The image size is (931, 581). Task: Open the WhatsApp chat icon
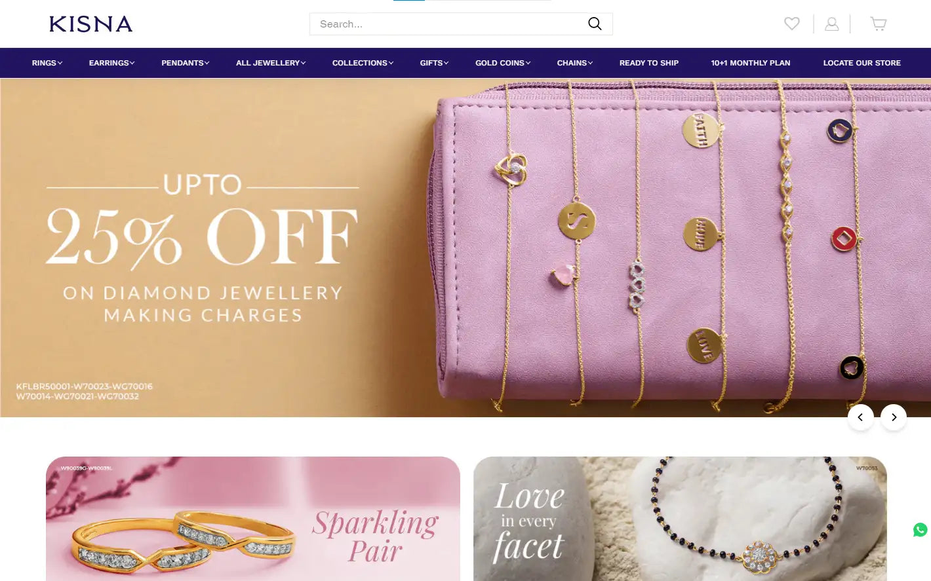pyautogui.click(x=921, y=529)
